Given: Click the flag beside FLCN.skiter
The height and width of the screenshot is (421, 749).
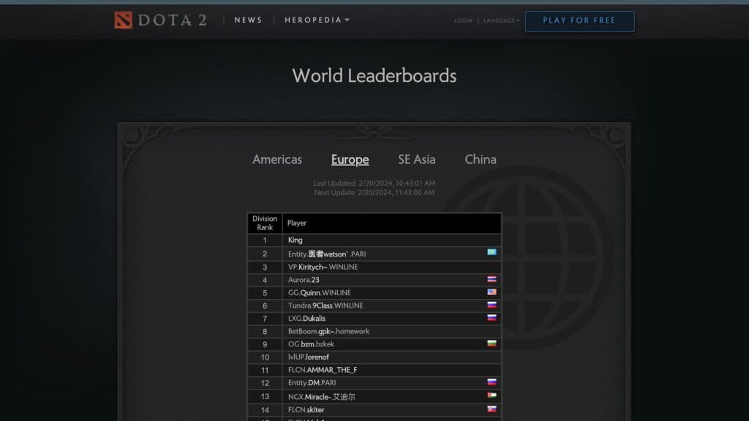Looking at the screenshot, I should pyautogui.click(x=492, y=409).
